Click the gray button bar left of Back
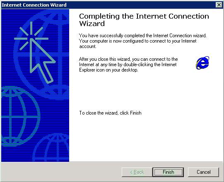 (x=61, y=172)
